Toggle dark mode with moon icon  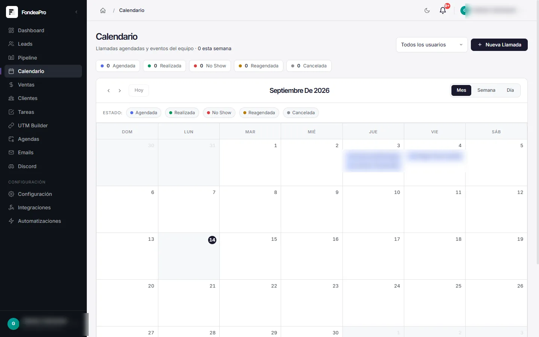click(427, 10)
